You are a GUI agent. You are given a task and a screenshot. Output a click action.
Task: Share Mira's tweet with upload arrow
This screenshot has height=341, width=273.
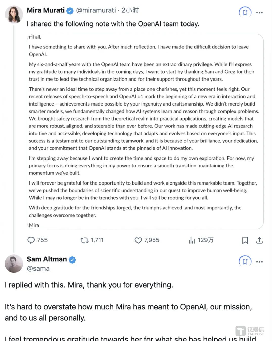pyautogui.click(x=259, y=240)
